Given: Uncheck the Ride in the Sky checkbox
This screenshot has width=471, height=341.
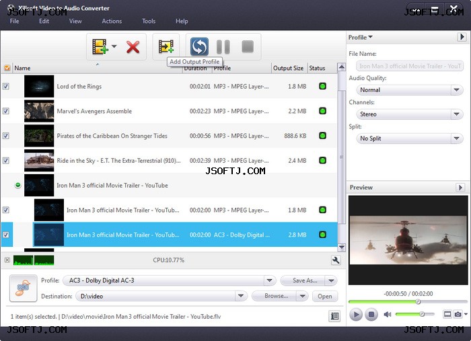Looking at the screenshot, I should pos(5,161).
